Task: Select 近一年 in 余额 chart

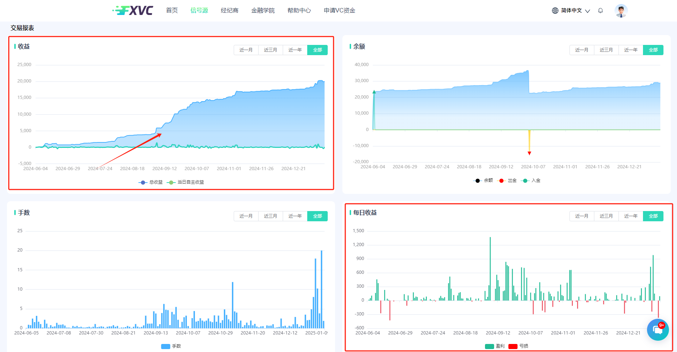Action: tap(631, 50)
